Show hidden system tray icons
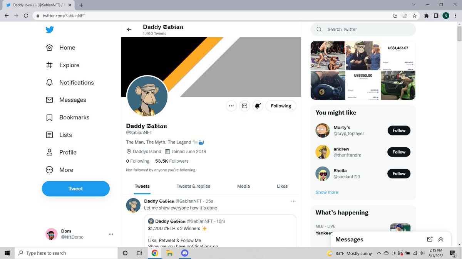The height and width of the screenshot is (259, 462). pyautogui.click(x=379, y=253)
